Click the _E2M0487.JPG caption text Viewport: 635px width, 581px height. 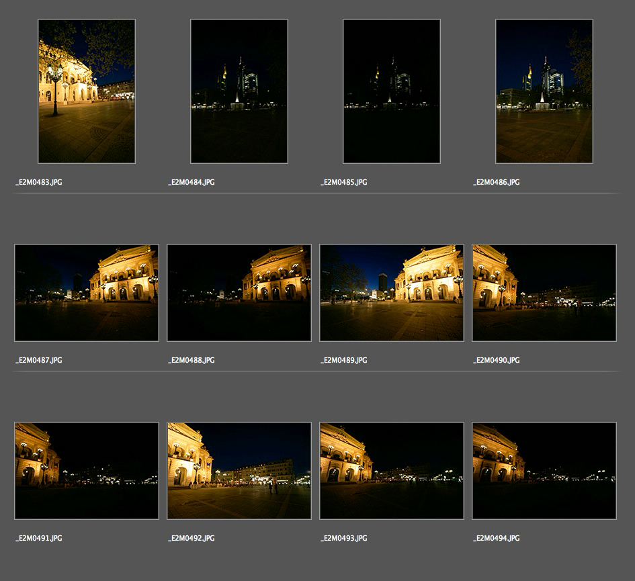[39, 360]
